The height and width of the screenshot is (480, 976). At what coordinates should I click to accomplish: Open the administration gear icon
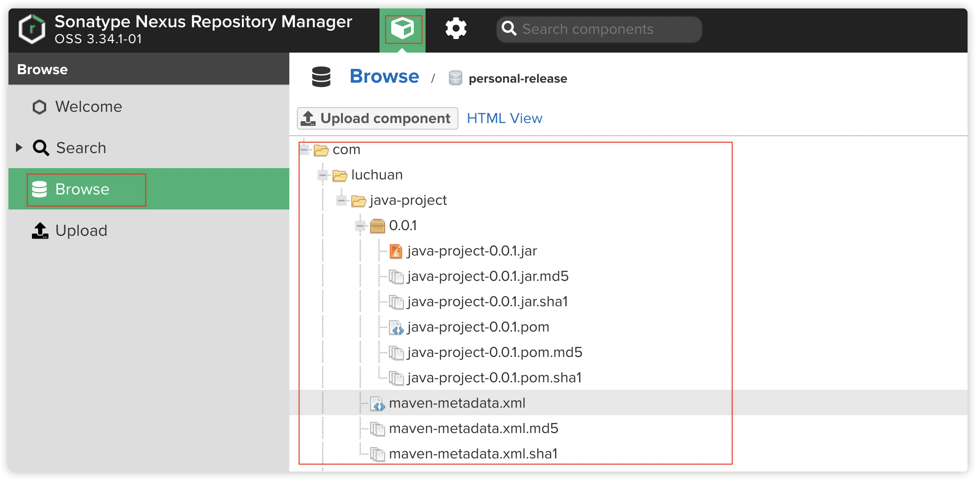pyautogui.click(x=456, y=29)
